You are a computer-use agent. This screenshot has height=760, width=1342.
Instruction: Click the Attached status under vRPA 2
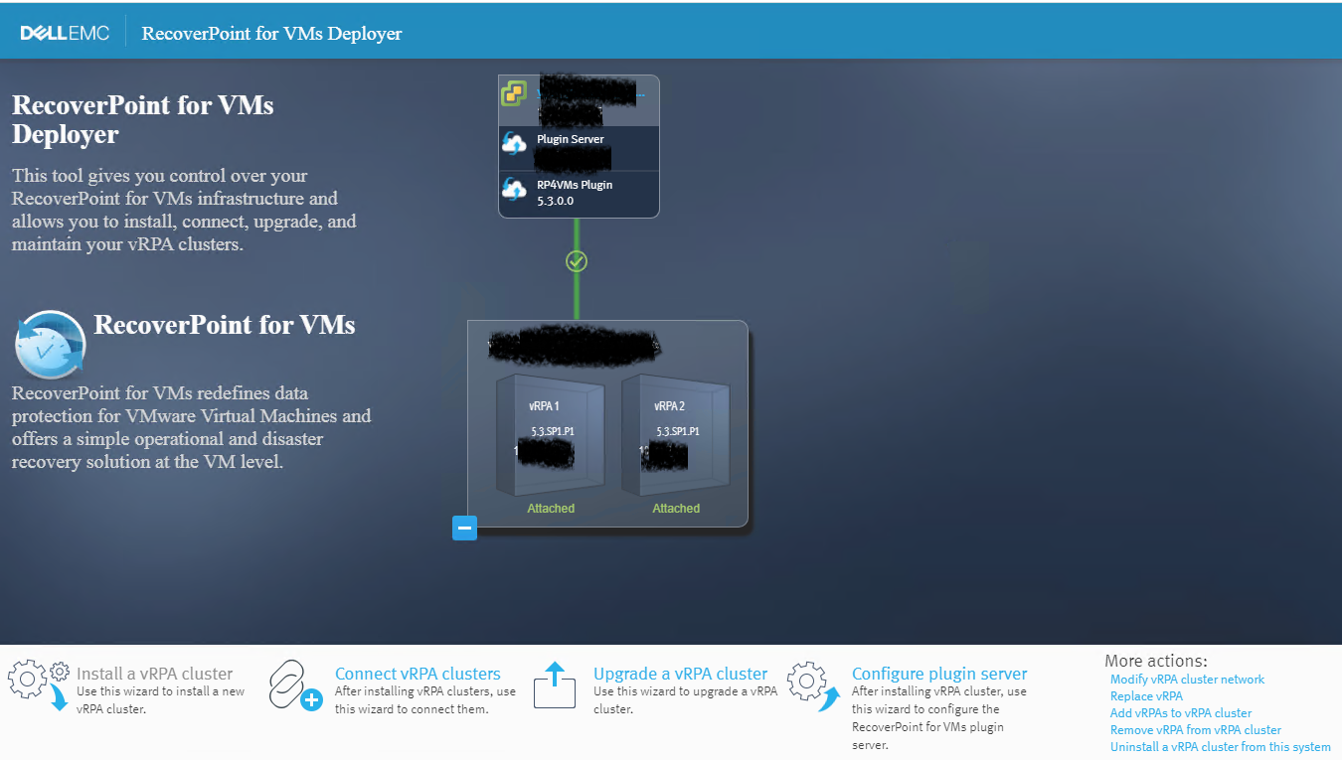tap(676, 509)
